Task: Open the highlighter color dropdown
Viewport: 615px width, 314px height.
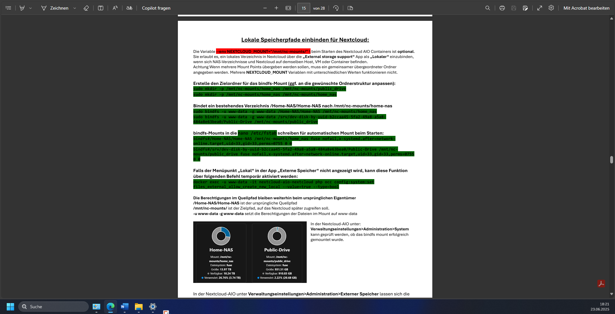Action: tap(30, 8)
